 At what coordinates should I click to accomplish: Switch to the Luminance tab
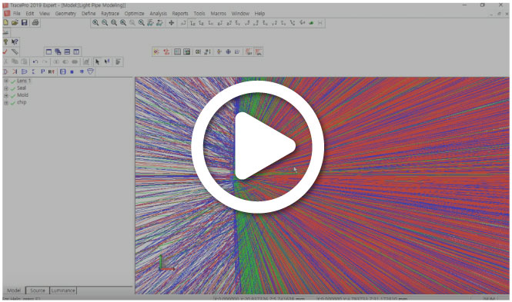63,290
